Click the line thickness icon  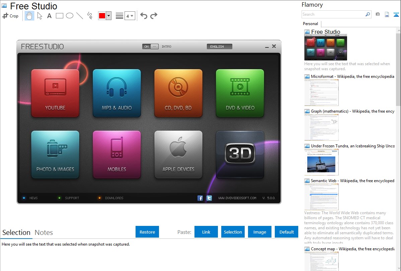119,16
